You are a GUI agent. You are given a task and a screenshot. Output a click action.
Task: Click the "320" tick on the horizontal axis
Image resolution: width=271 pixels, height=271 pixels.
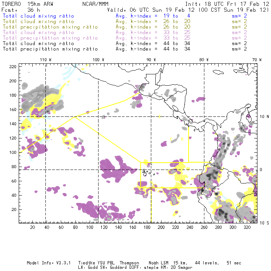coord(247,227)
